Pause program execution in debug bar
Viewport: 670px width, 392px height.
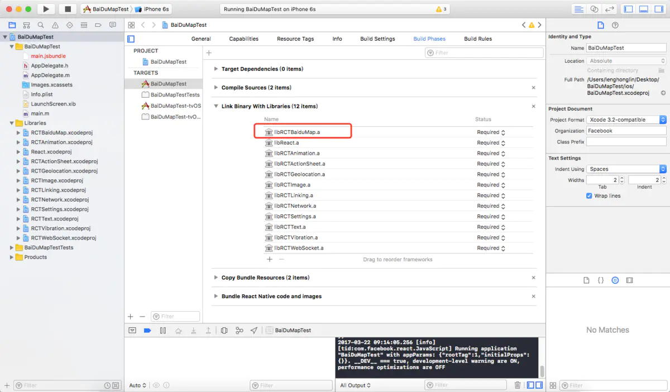[163, 331]
